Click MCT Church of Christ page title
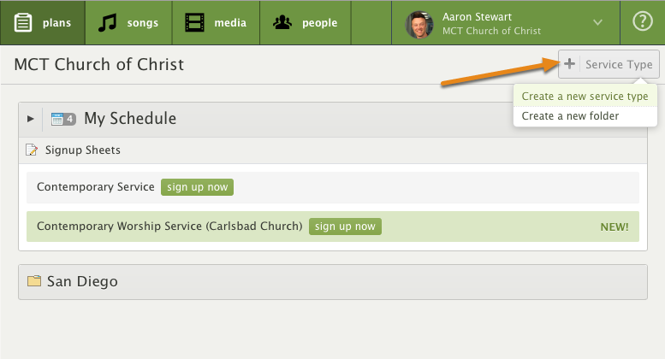Screen dimensions: 665x359 coord(98,64)
